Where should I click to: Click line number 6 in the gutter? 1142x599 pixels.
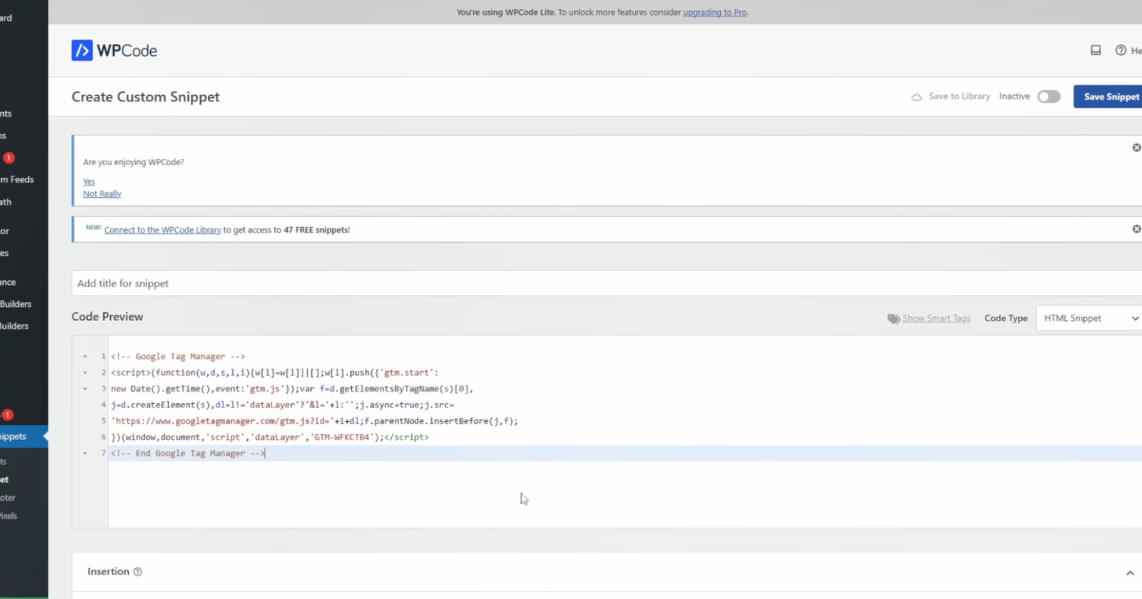tap(103, 438)
